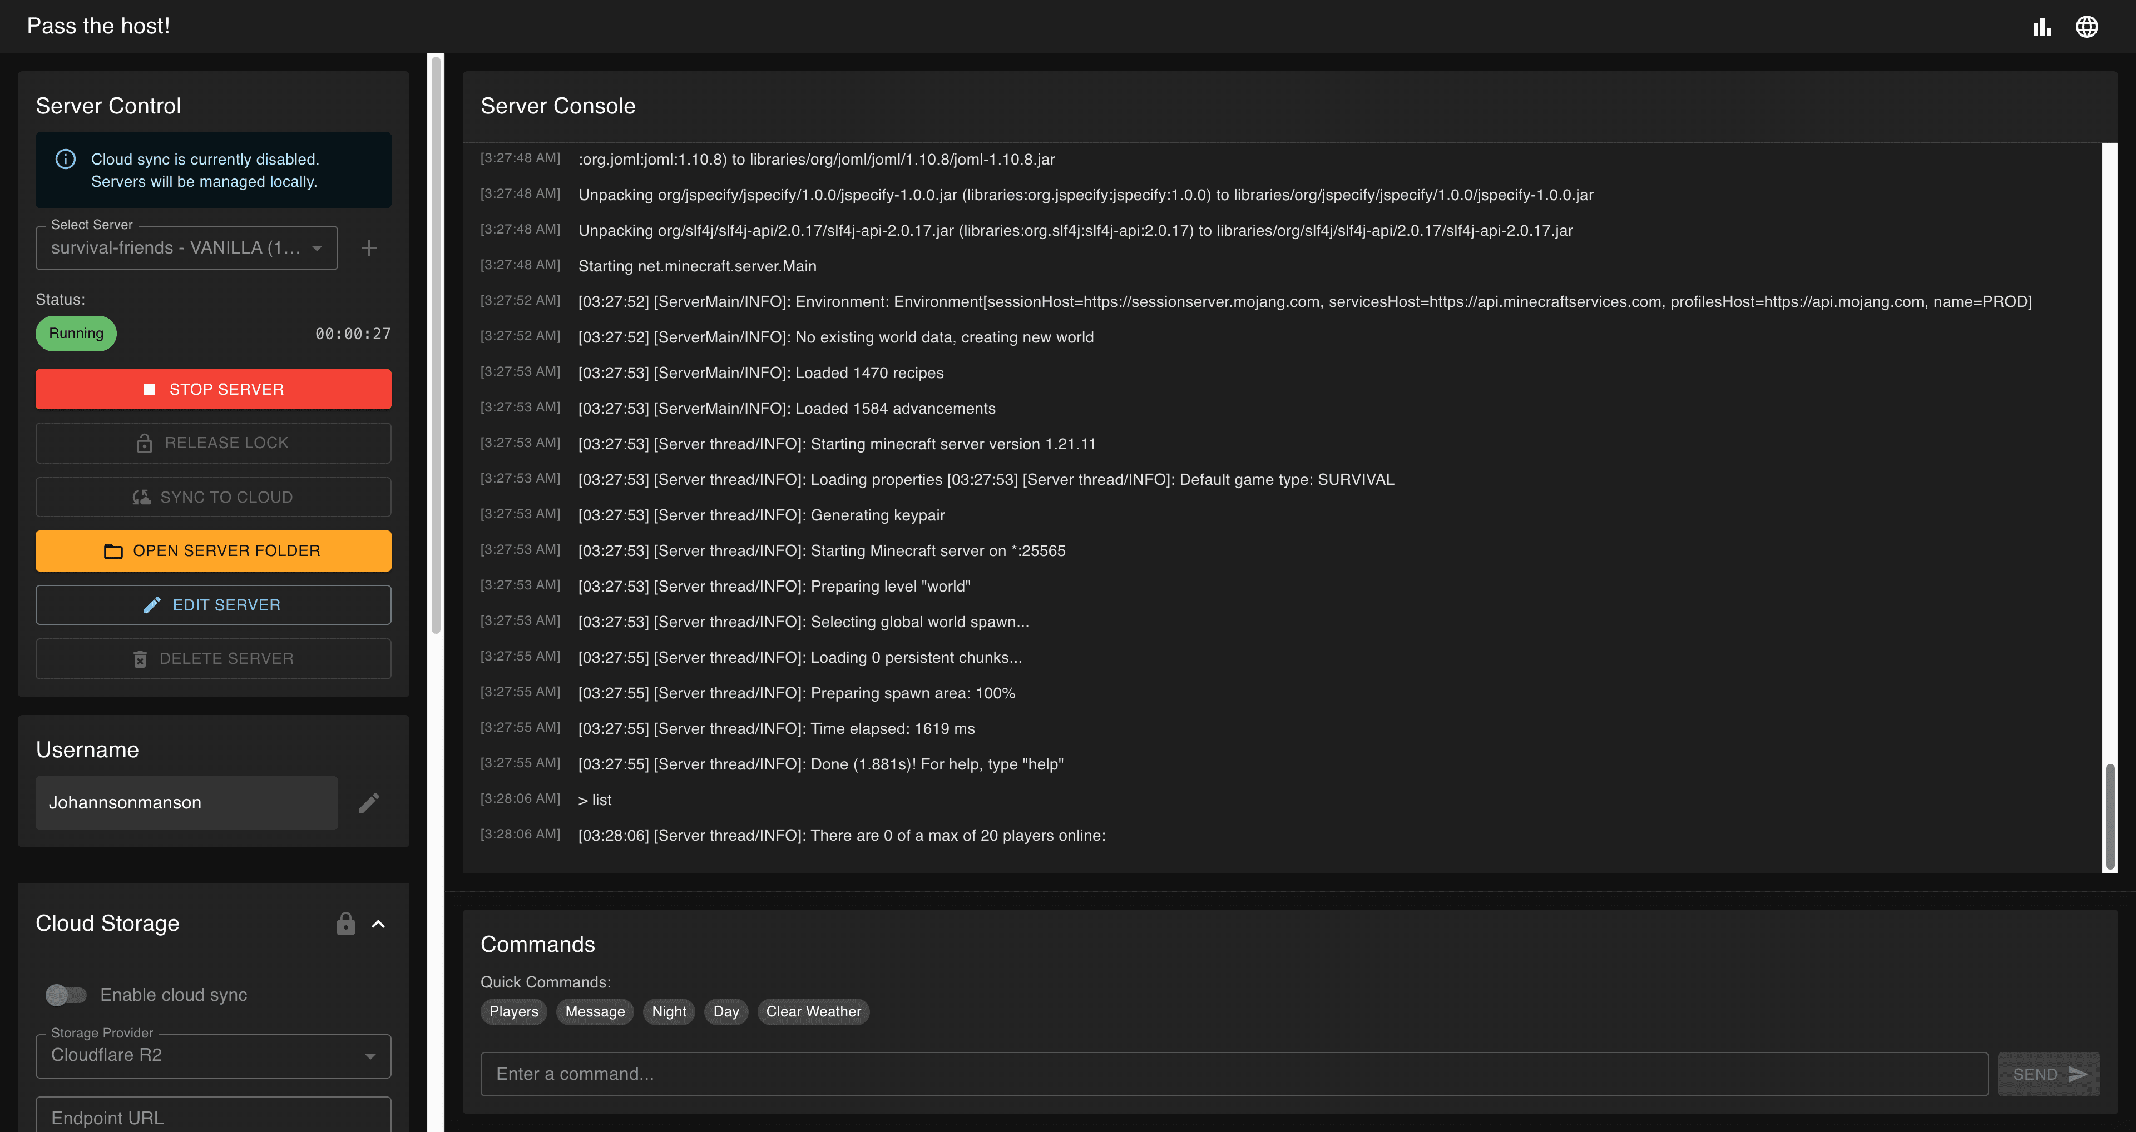This screenshot has height=1132, width=2136.
Task: Click the 'Preparing spawn area: 100%' line
Action: (x=797, y=693)
